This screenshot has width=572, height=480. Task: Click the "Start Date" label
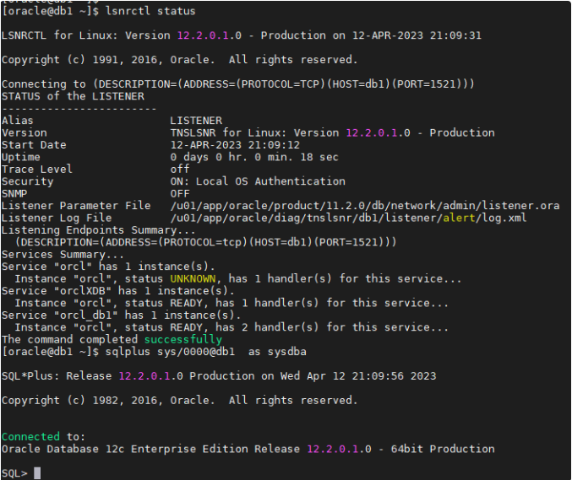pos(34,145)
